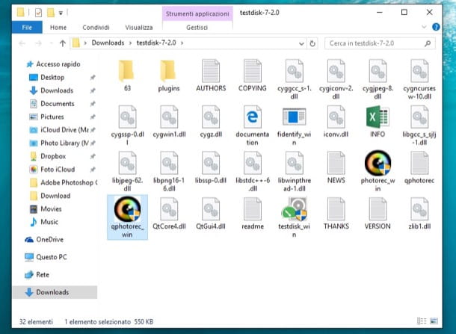Switch to large icons view in status bar
Image resolution: width=456 pixels, height=334 pixels.
[434, 321]
